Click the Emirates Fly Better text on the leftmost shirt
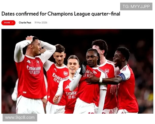 34,70
